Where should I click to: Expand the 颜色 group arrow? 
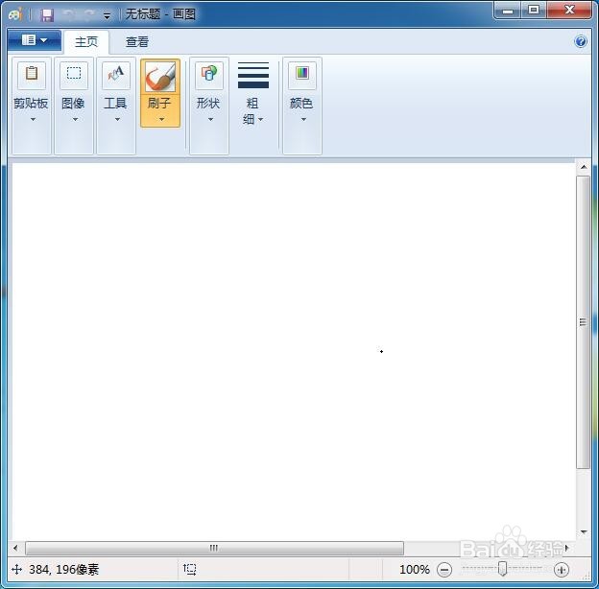pyautogui.click(x=303, y=120)
